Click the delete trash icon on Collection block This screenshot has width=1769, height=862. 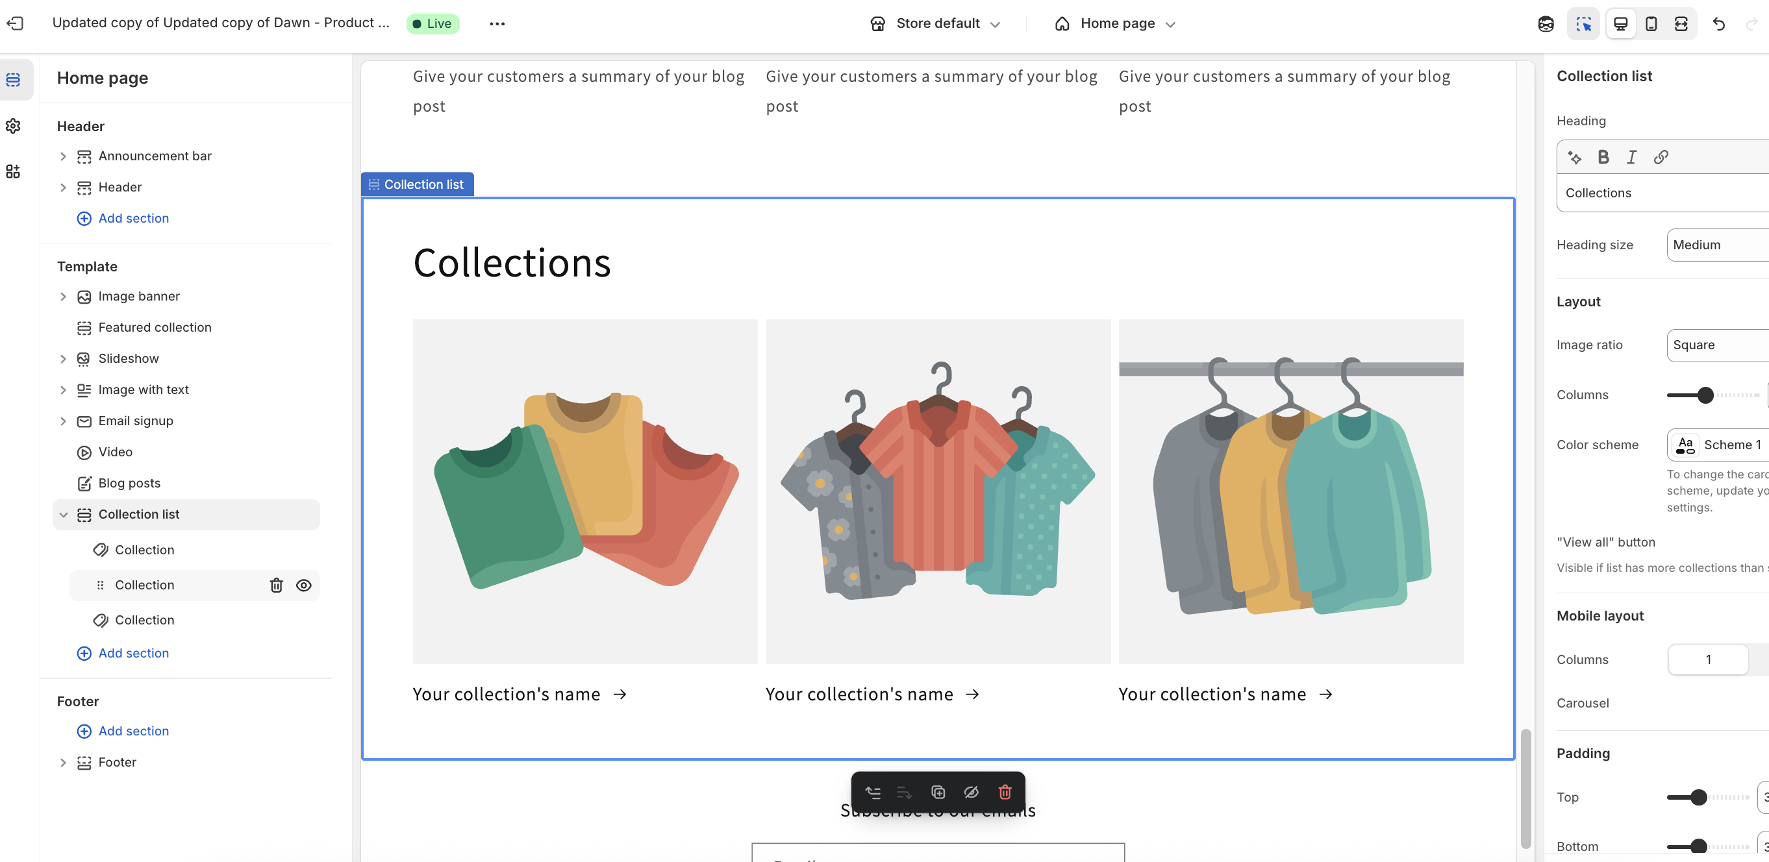(x=276, y=585)
